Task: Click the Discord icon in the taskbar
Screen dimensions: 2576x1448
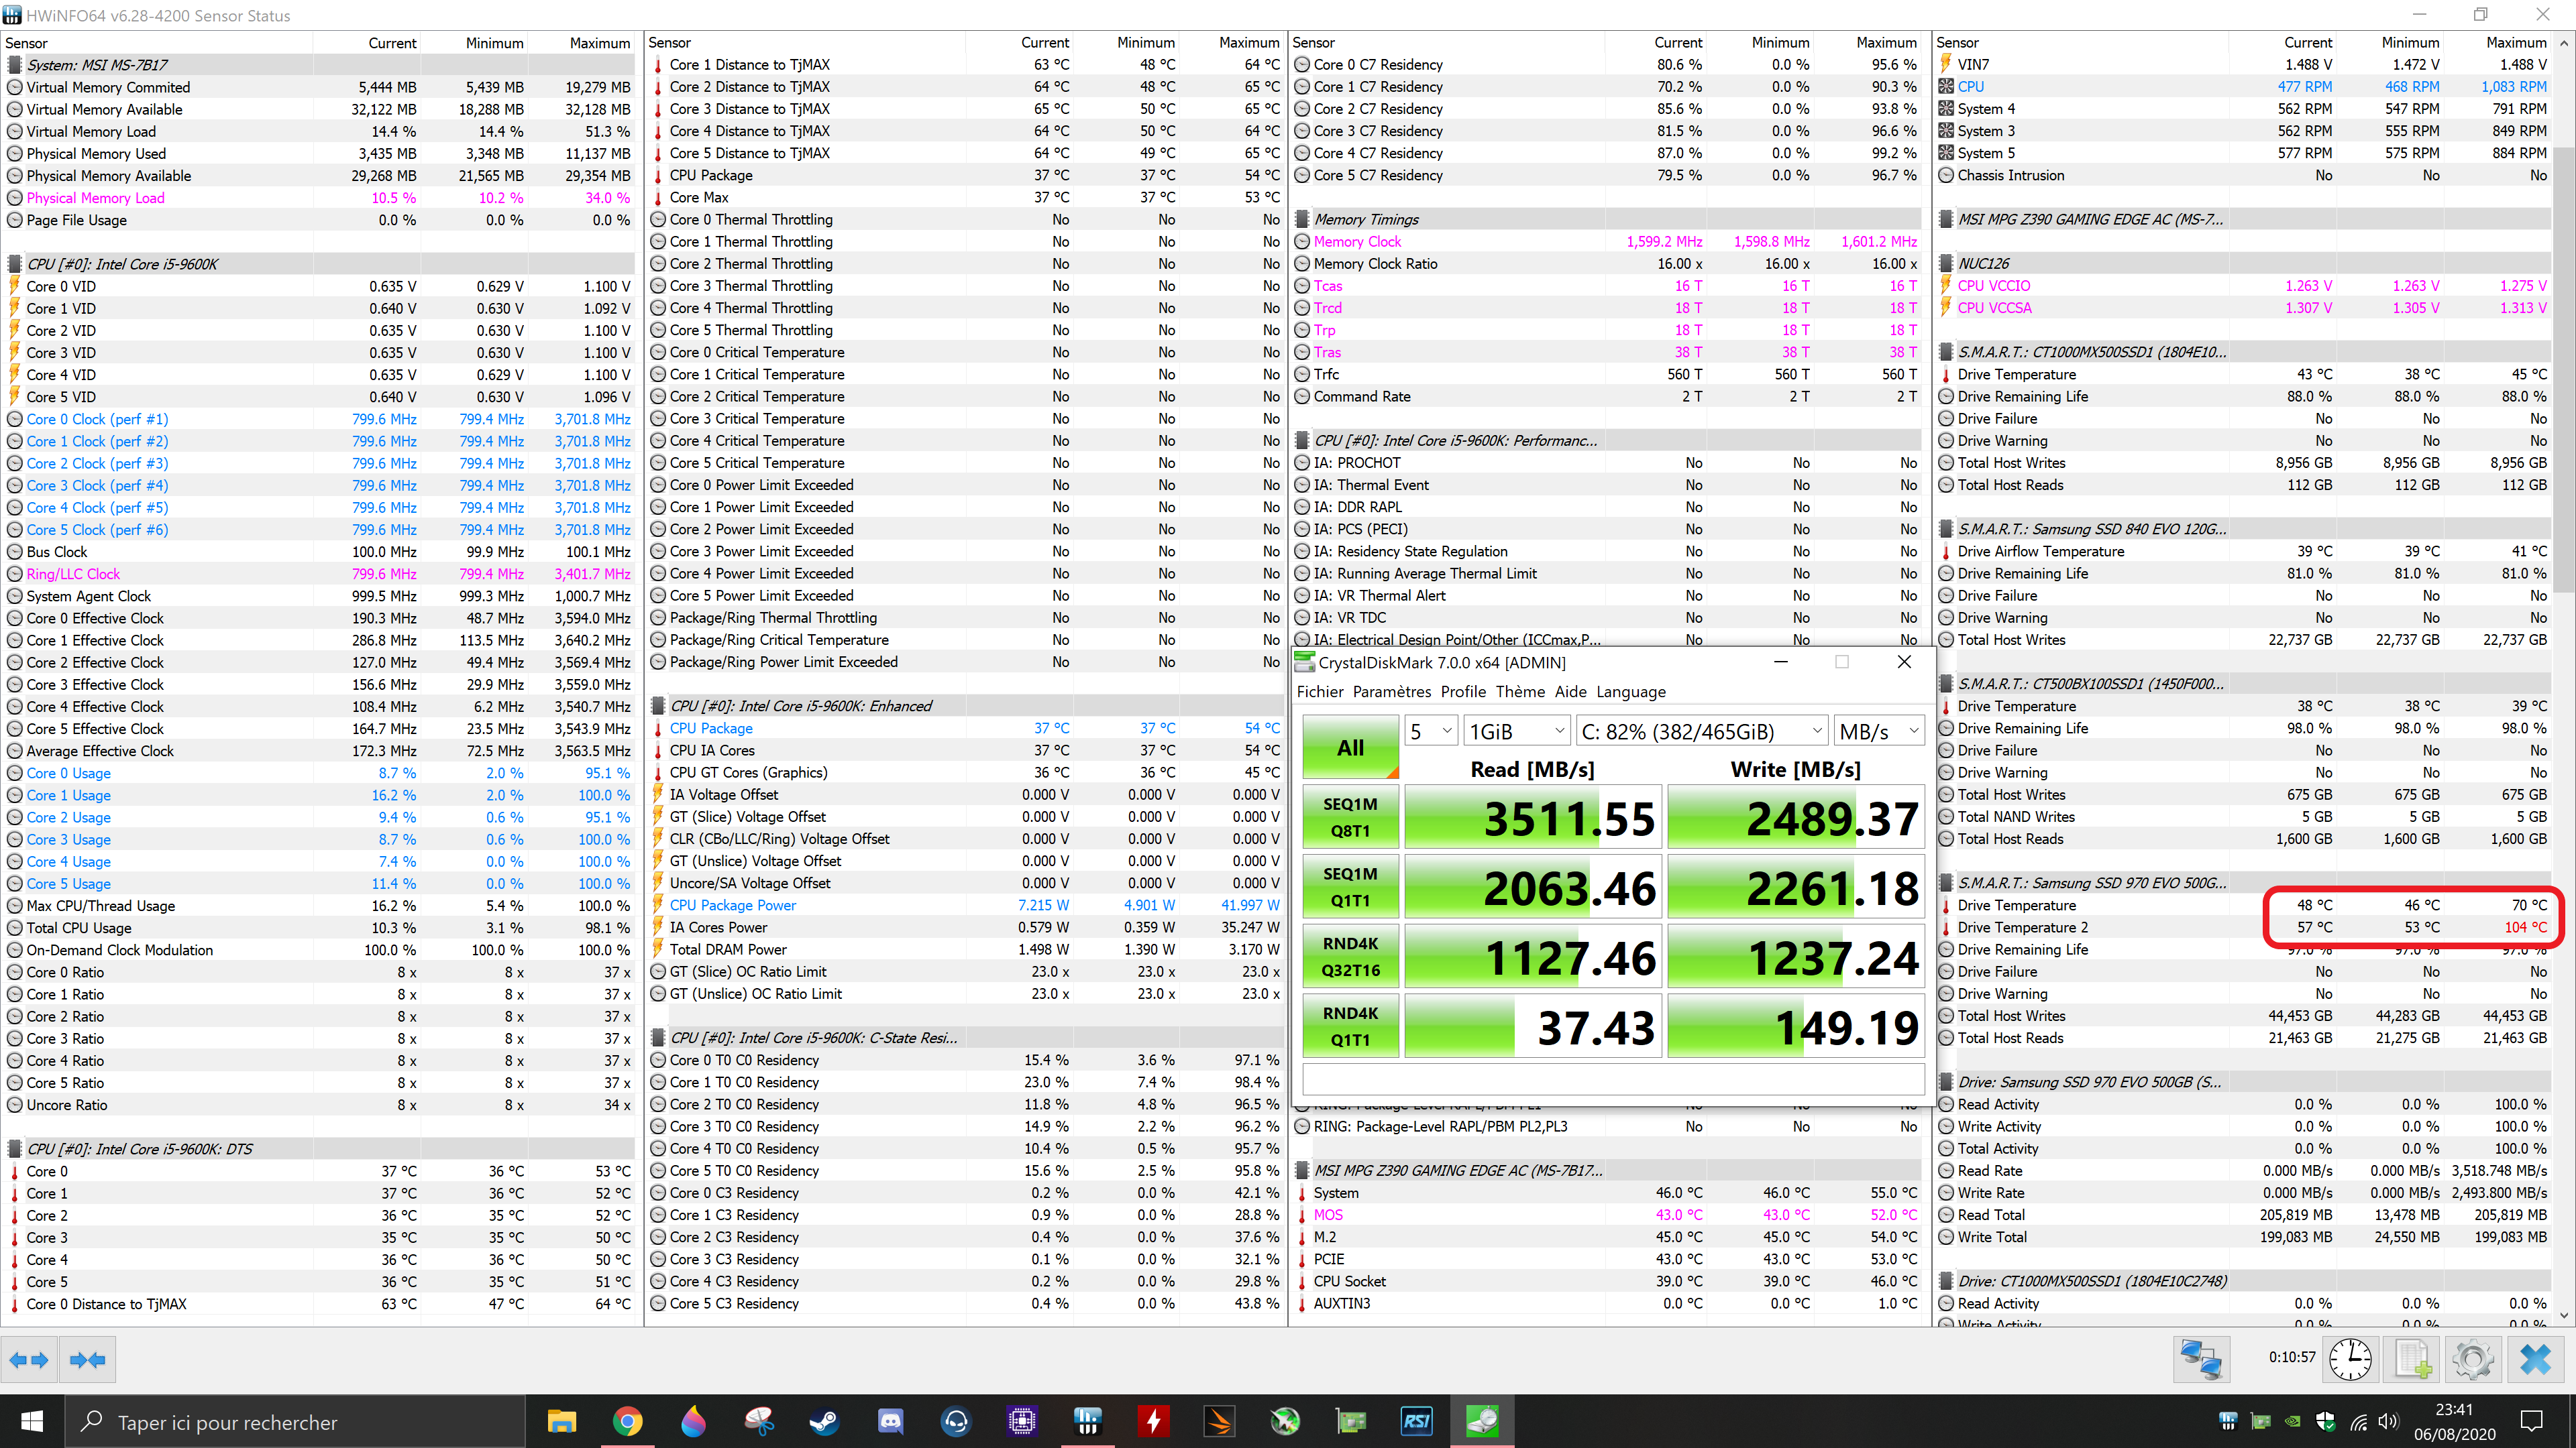Action: 890,1421
